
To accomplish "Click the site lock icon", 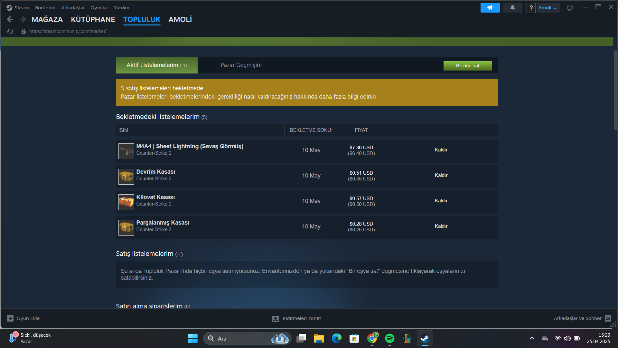I will [23, 31].
